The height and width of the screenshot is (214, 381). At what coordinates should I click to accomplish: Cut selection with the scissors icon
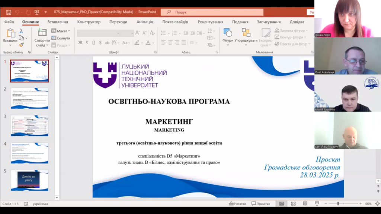tap(21, 31)
